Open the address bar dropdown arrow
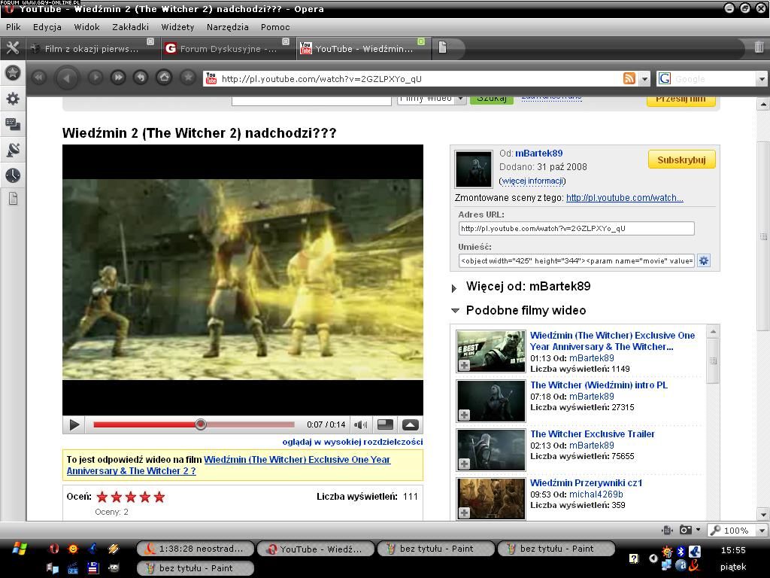The width and height of the screenshot is (770, 578). tap(644, 78)
